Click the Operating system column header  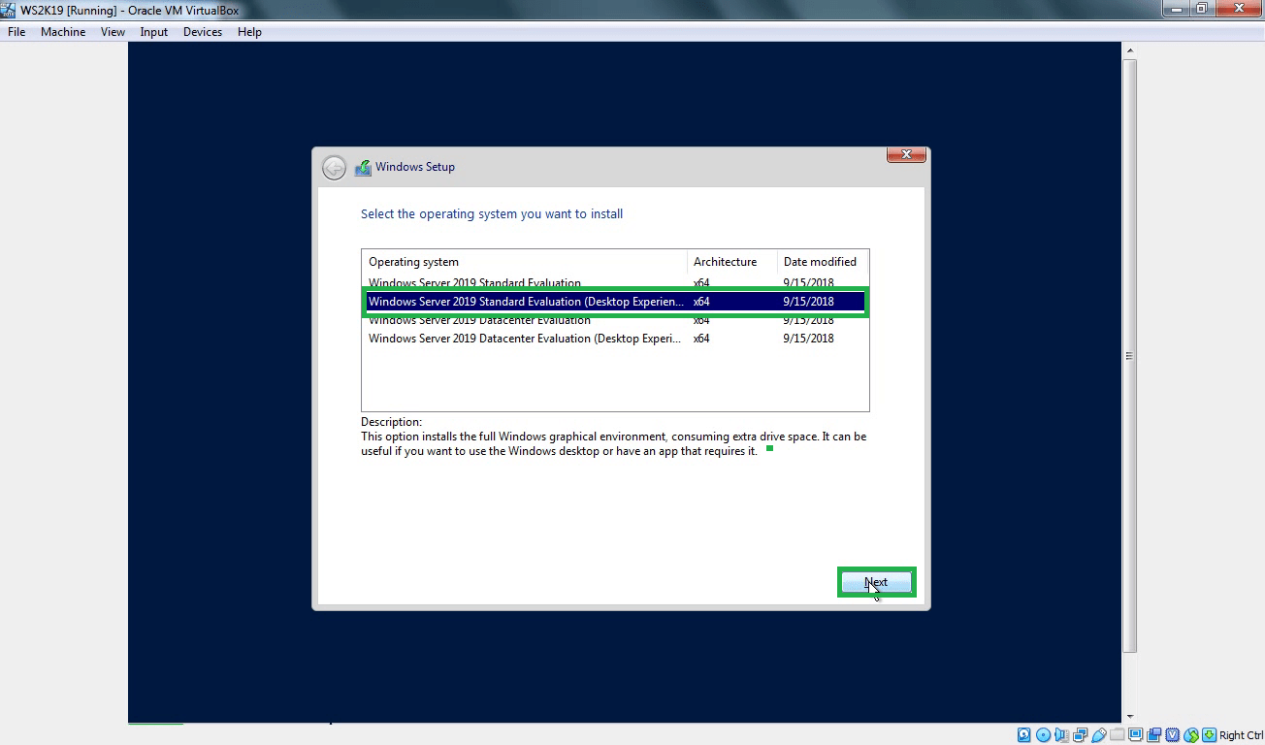point(524,262)
